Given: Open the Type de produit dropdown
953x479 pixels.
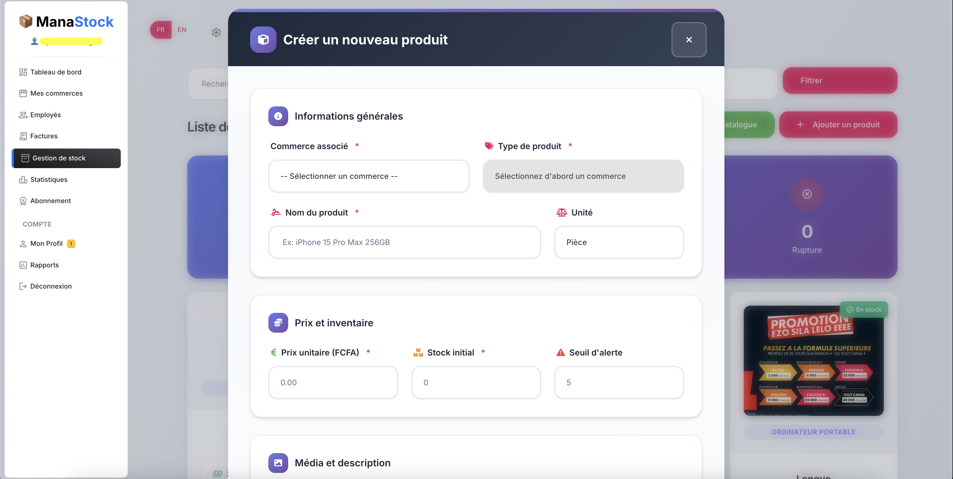Looking at the screenshot, I should click(583, 176).
